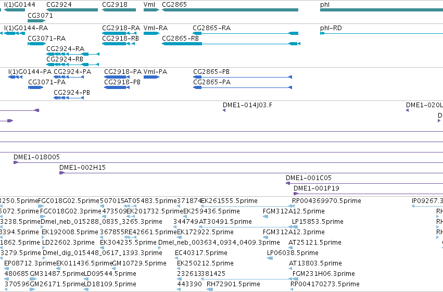The width and height of the screenshot is (443, 292).
Task: Click Dmel_neb_003634_0934_0409.3prime EST label
Action: click(219, 243)
